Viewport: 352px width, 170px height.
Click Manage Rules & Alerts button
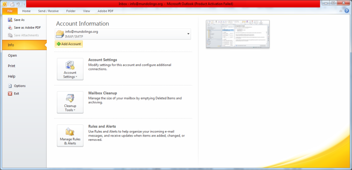(70, 136)
